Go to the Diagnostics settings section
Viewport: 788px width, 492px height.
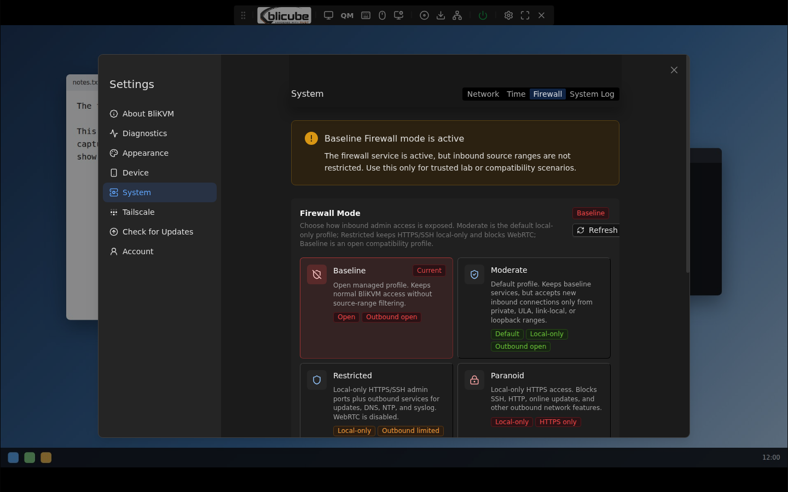pyautogui.click(x=160, y=133)
